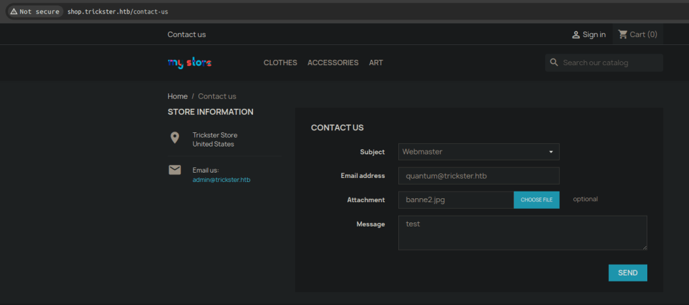Open the Accessories menu

click(x=332, y=62)
